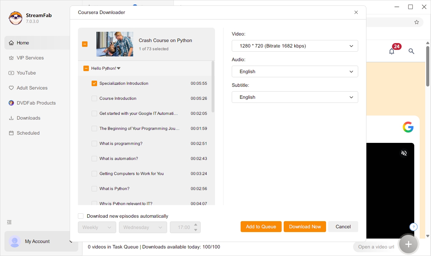Viewport: 431px width, 256px height.
Task: Click the Specialization Introduction title
Action: (124, 83)
